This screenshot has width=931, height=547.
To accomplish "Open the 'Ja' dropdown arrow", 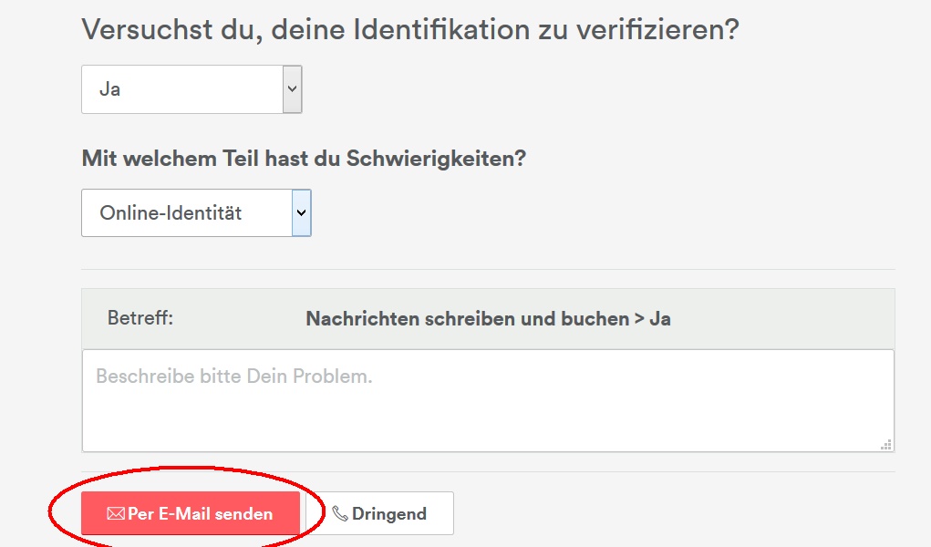I will click(292, 89).
